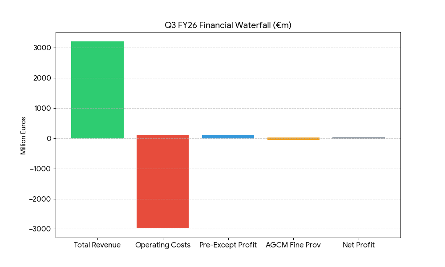The width and height of the screenshot is (445, 267).
Task: Click the chart title Q3 FY26 Financial Waterfall
Action: pyautogui.click(x=228, y=25)
